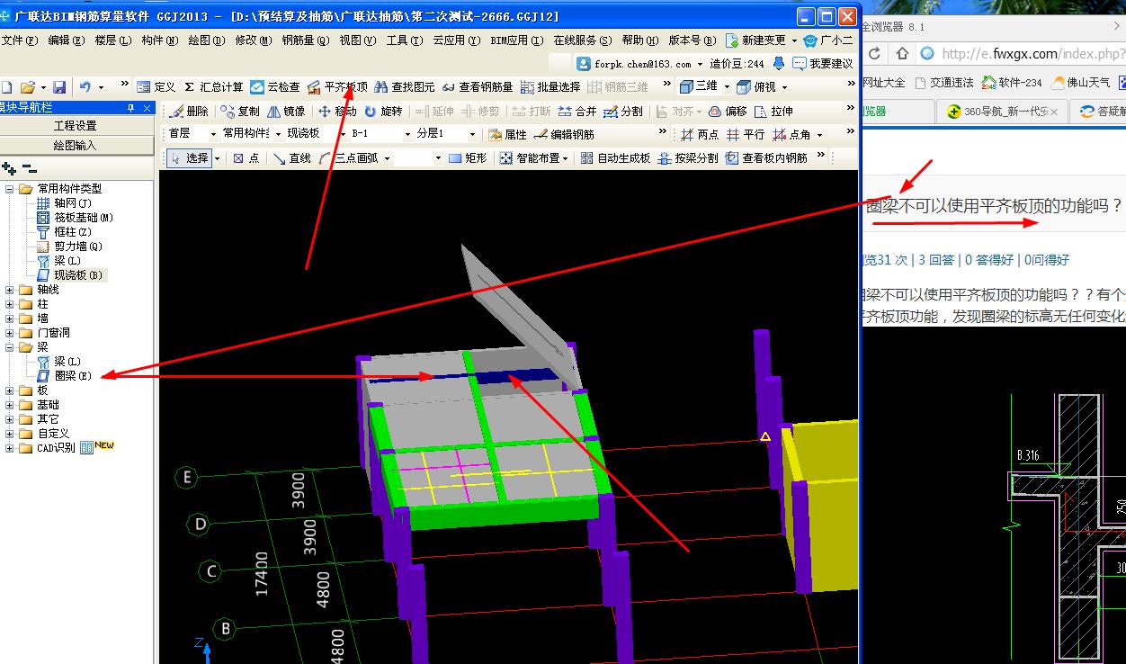Open account email dropdown arrow
The image size is (1126, 664).
click(x=700, y=64)
